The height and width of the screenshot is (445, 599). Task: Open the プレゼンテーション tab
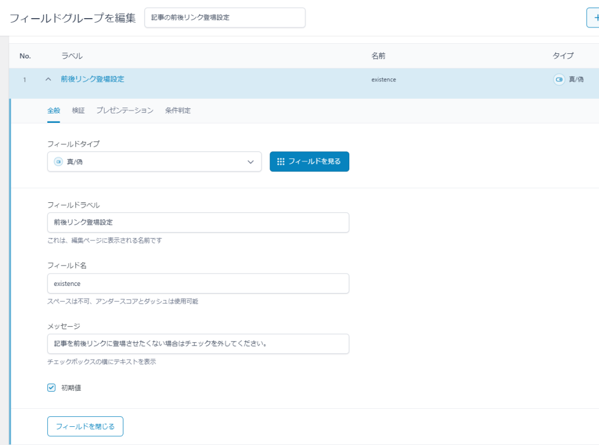tap(125, 111)
